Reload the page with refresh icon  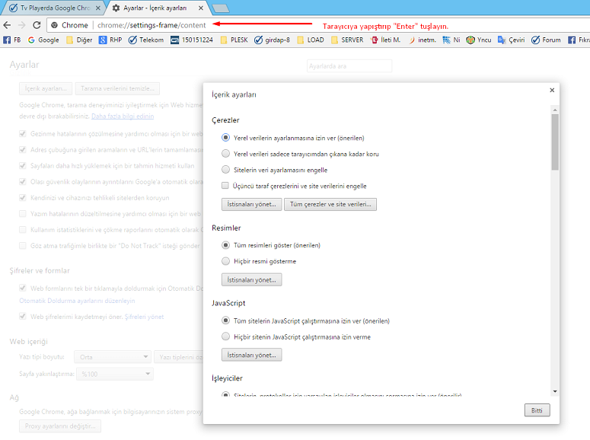coord(37,25)
